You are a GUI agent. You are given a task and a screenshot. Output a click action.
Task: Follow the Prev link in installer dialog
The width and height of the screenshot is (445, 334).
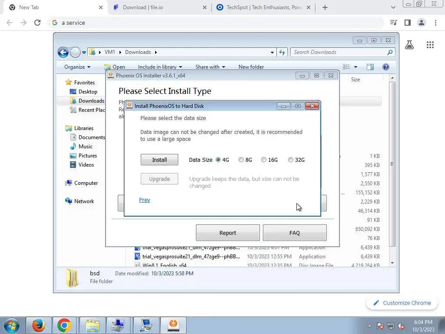click(144, 200)
